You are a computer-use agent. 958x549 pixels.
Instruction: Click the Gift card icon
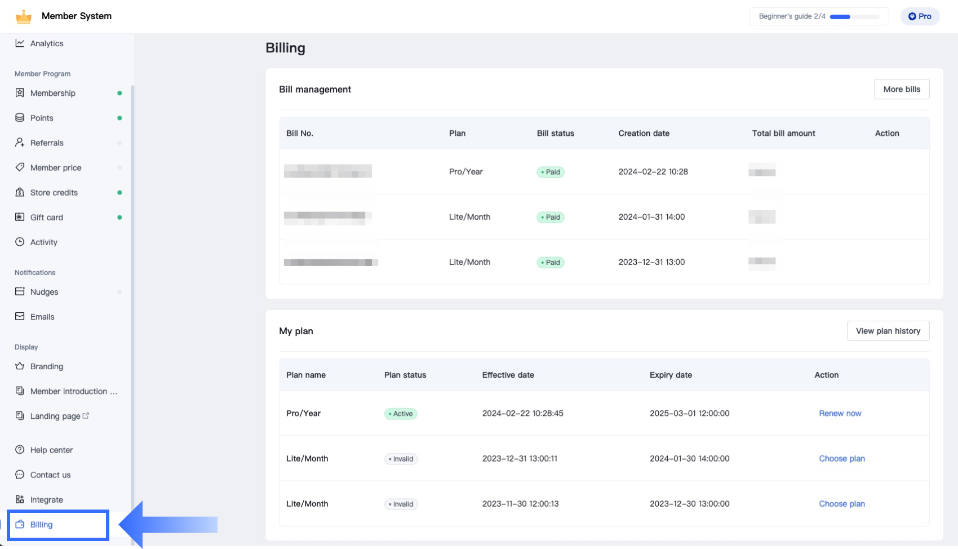(x=20, y=217)
